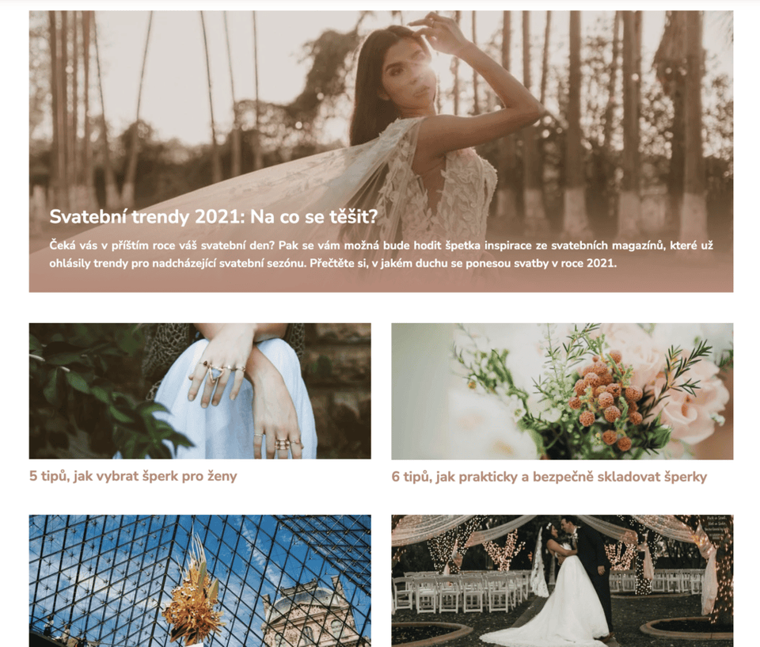Click the wedding couple kissing thumbnail
The height and width of the screenshot is (647, 760).
pyautogui.click(x=562, y=580)
